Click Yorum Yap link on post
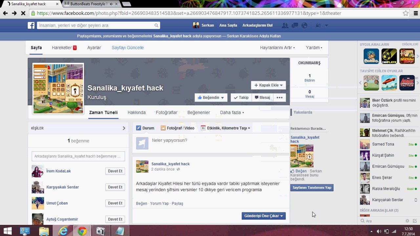The image size is (420, 236). click(159, 204)
